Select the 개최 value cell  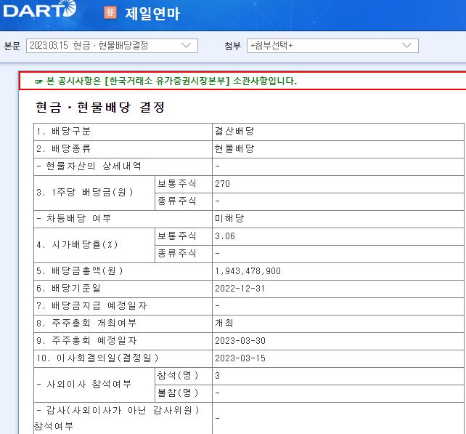pyautogui.click(x=338, y=324)
